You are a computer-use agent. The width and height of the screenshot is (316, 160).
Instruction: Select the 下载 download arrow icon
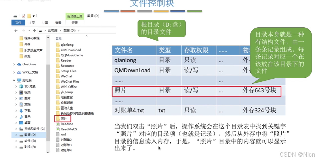(x=21, y=111)
